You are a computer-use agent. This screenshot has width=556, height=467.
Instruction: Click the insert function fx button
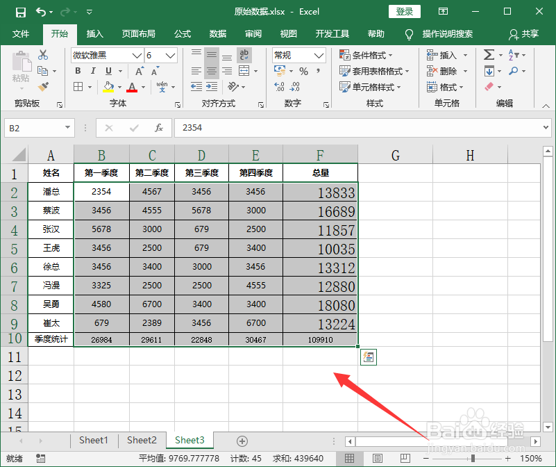tap(158, 128)
